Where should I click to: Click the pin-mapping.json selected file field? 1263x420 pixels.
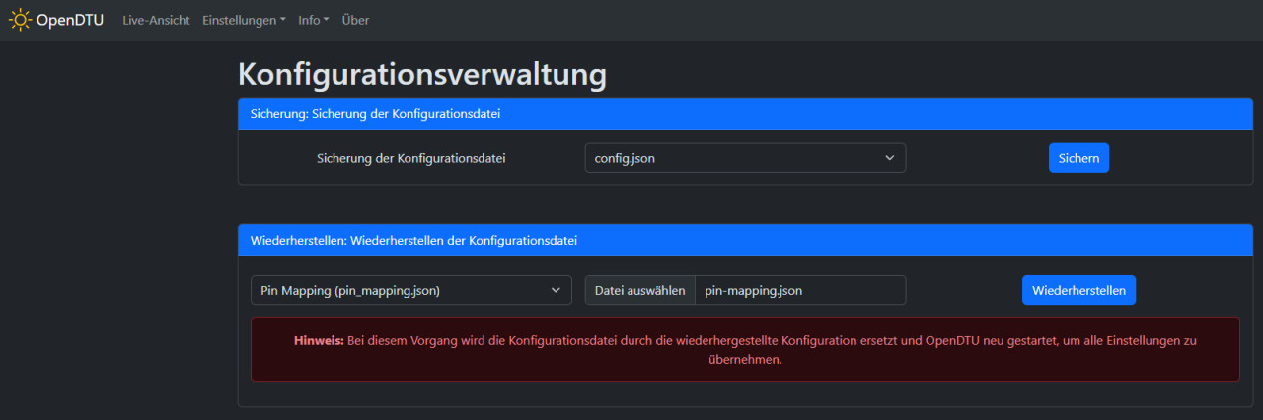pyautogui.click(x=799, y=290)
